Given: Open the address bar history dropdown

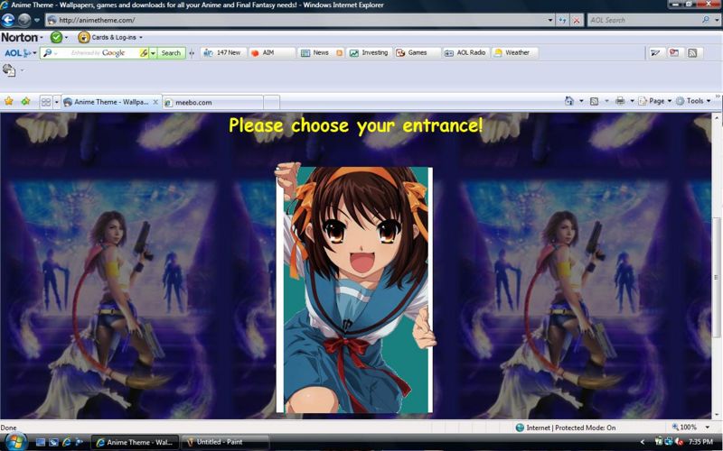Looking at the screenshot, I should (x=550, y=20).
